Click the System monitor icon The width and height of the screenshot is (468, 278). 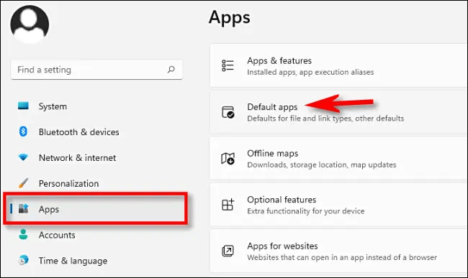23,106
